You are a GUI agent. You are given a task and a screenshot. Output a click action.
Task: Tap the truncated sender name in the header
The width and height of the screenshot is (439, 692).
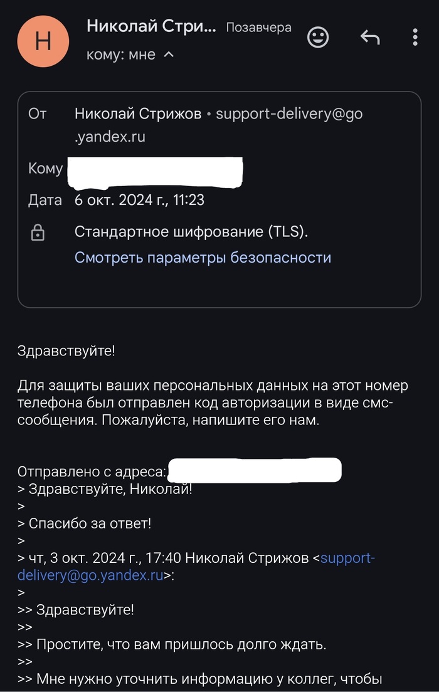point(151,26)
